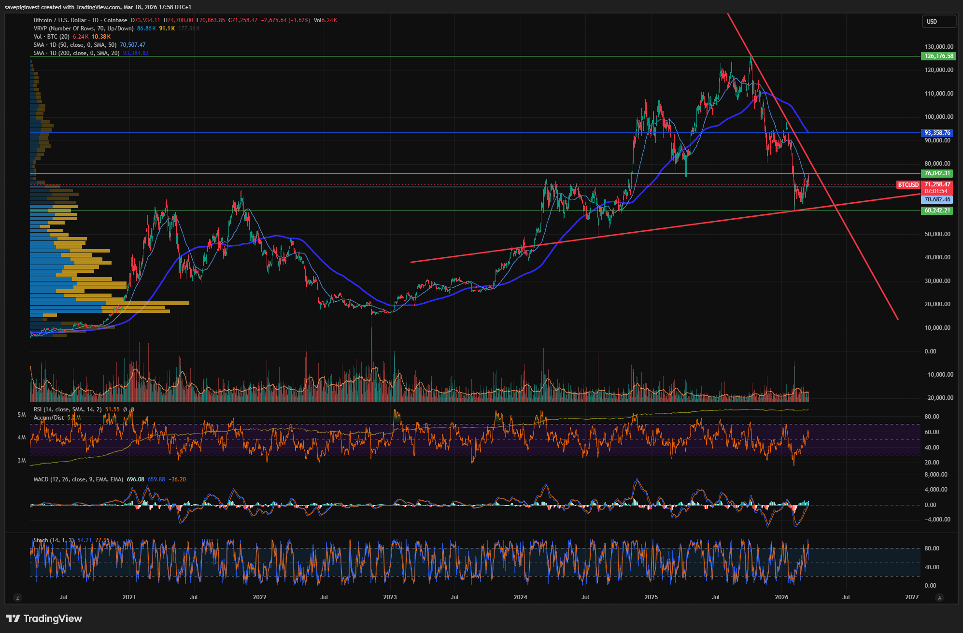Viewport: 963px width, 633px height.
Task: Click the Accum/Dist indicator legend
Action: 49,418
